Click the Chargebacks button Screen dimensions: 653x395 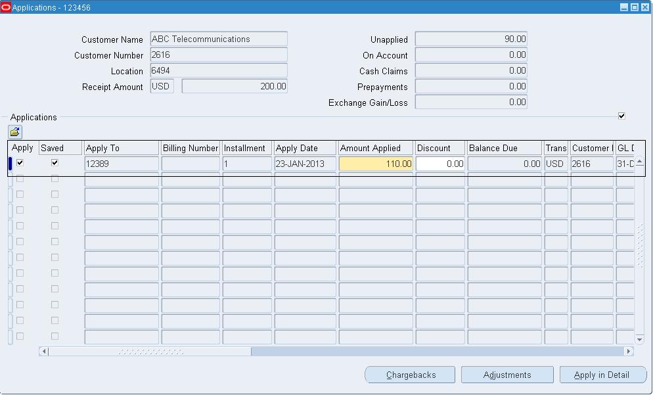[x=409, y=374]
